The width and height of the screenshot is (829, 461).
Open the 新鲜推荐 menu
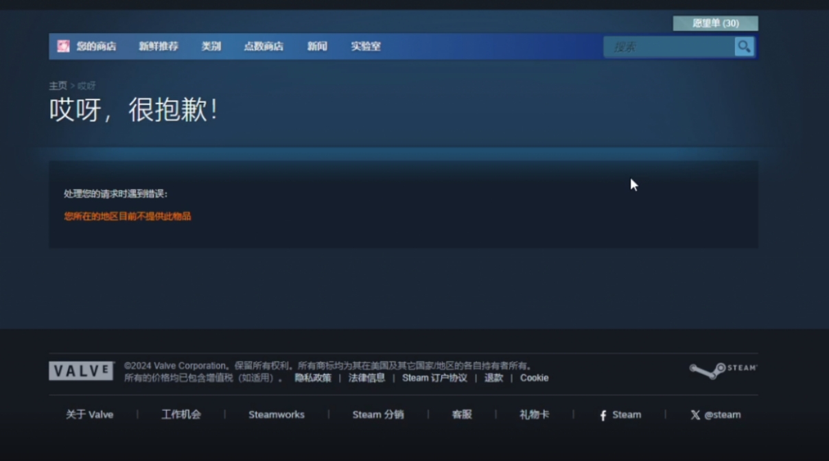click(159, 46)
